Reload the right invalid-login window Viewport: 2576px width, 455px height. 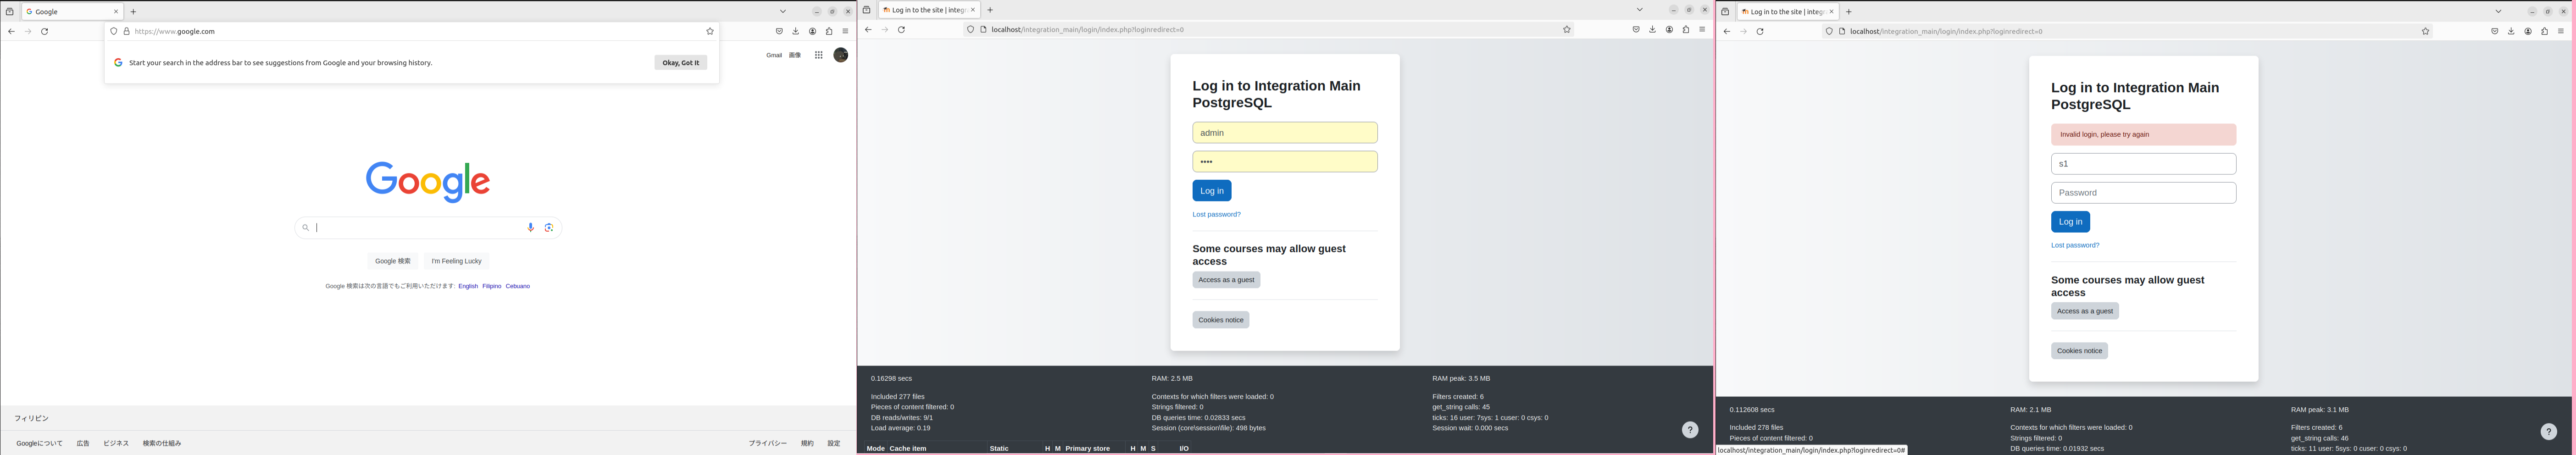[x=1760, y=32]
